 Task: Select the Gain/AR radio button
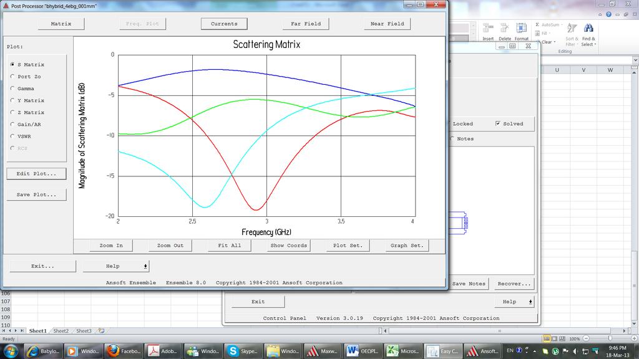coord(12,124)
